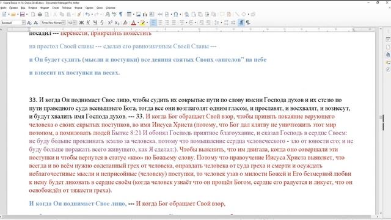This screenshot has height=220, width=391.
Task: Open Find and Replace
Action: tap(108, 14)
